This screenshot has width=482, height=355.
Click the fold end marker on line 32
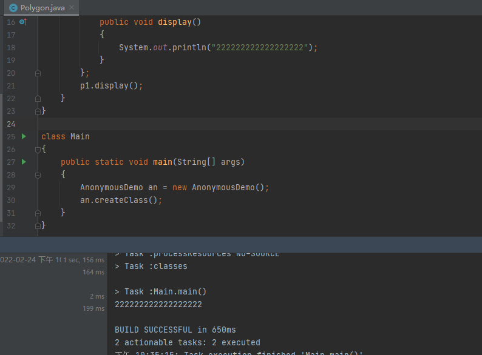[x=38, y=225]
